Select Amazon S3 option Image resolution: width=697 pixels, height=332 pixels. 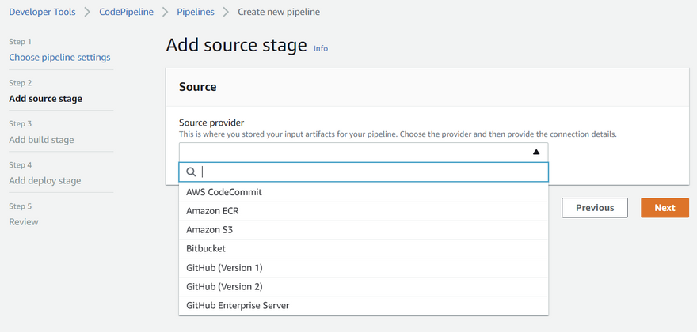(209, 230)
